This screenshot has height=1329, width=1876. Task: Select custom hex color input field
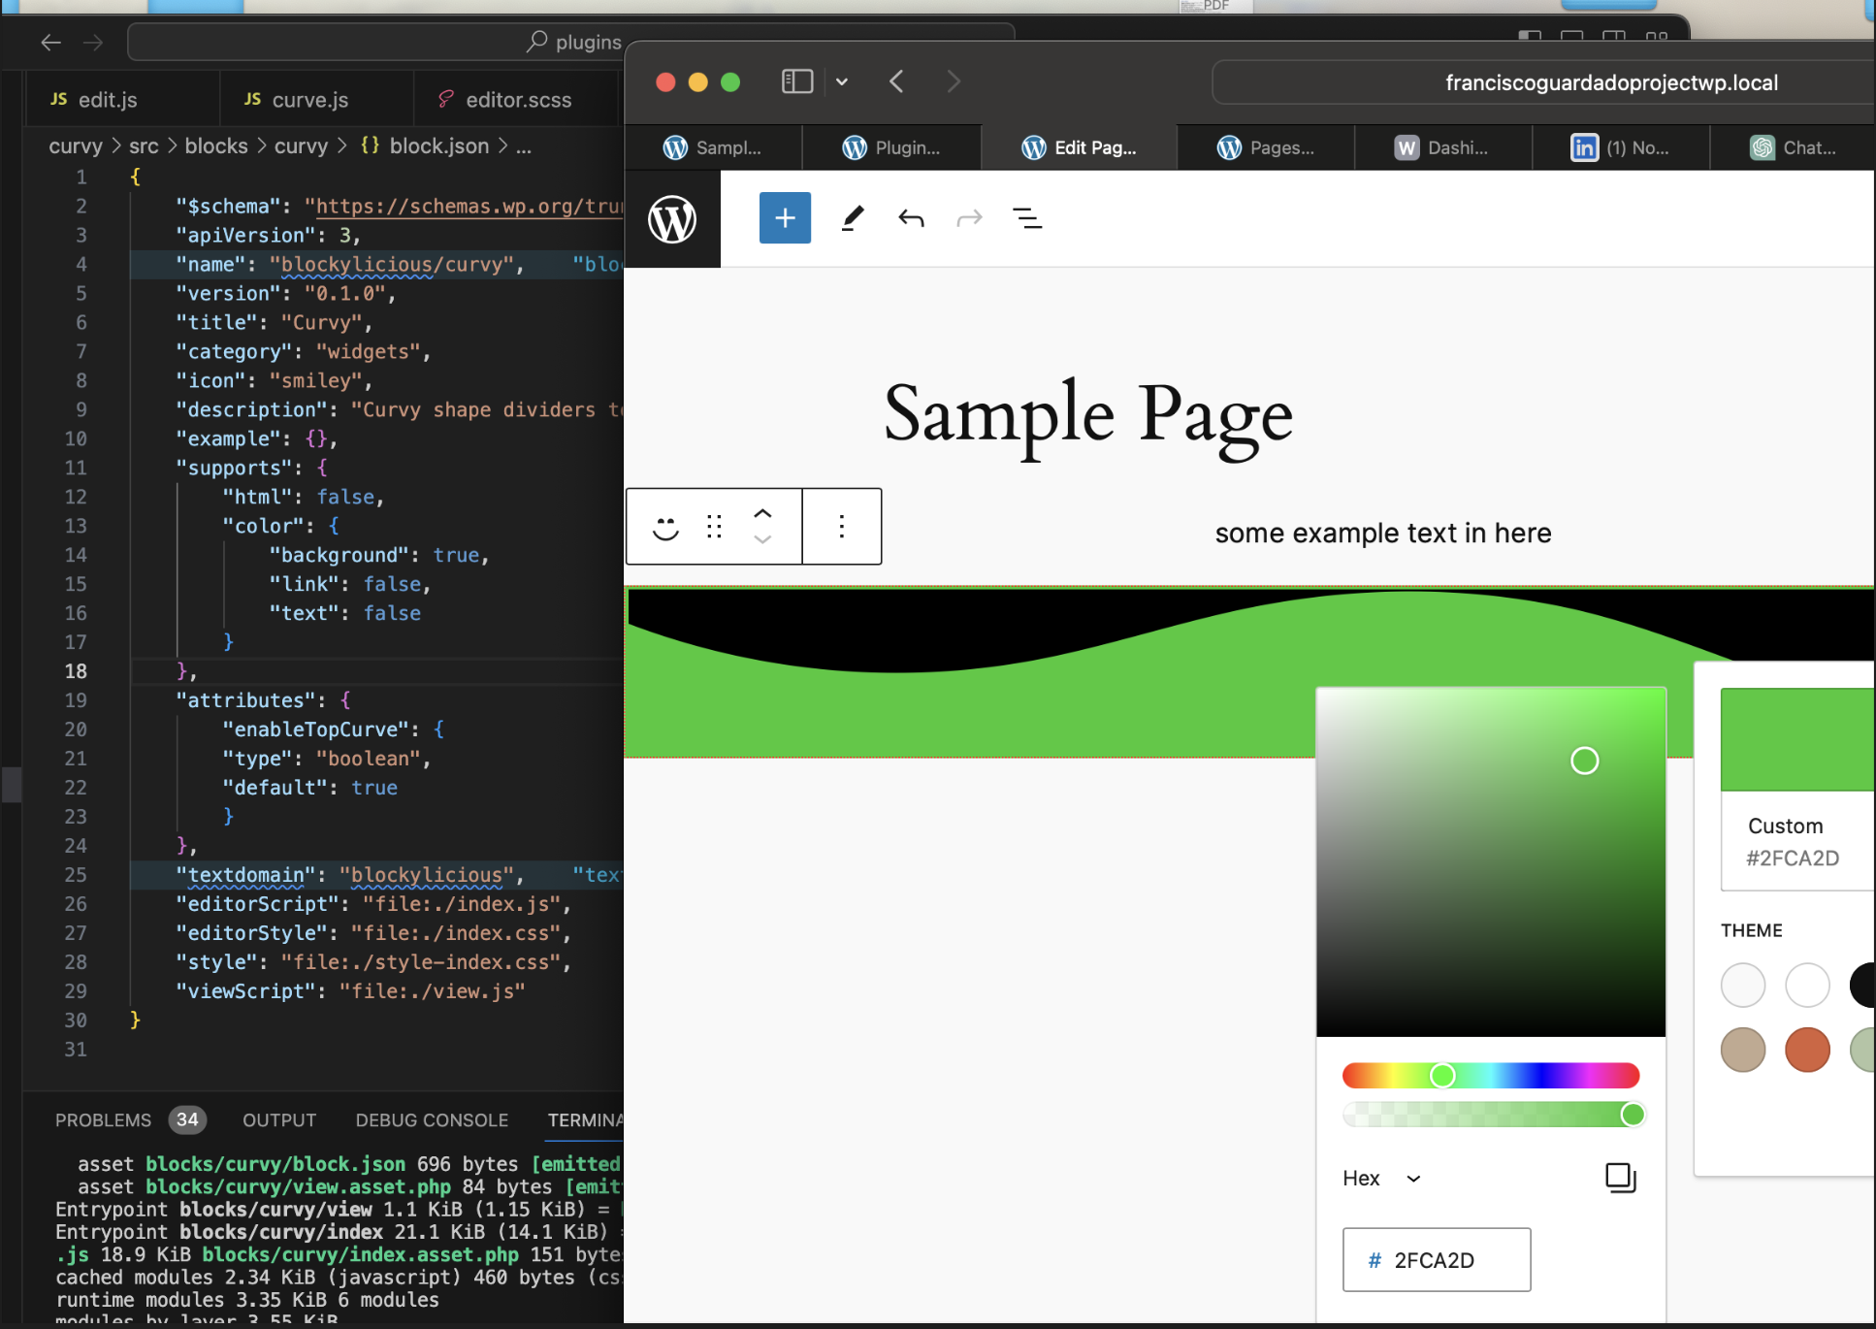[1438, 1258]
